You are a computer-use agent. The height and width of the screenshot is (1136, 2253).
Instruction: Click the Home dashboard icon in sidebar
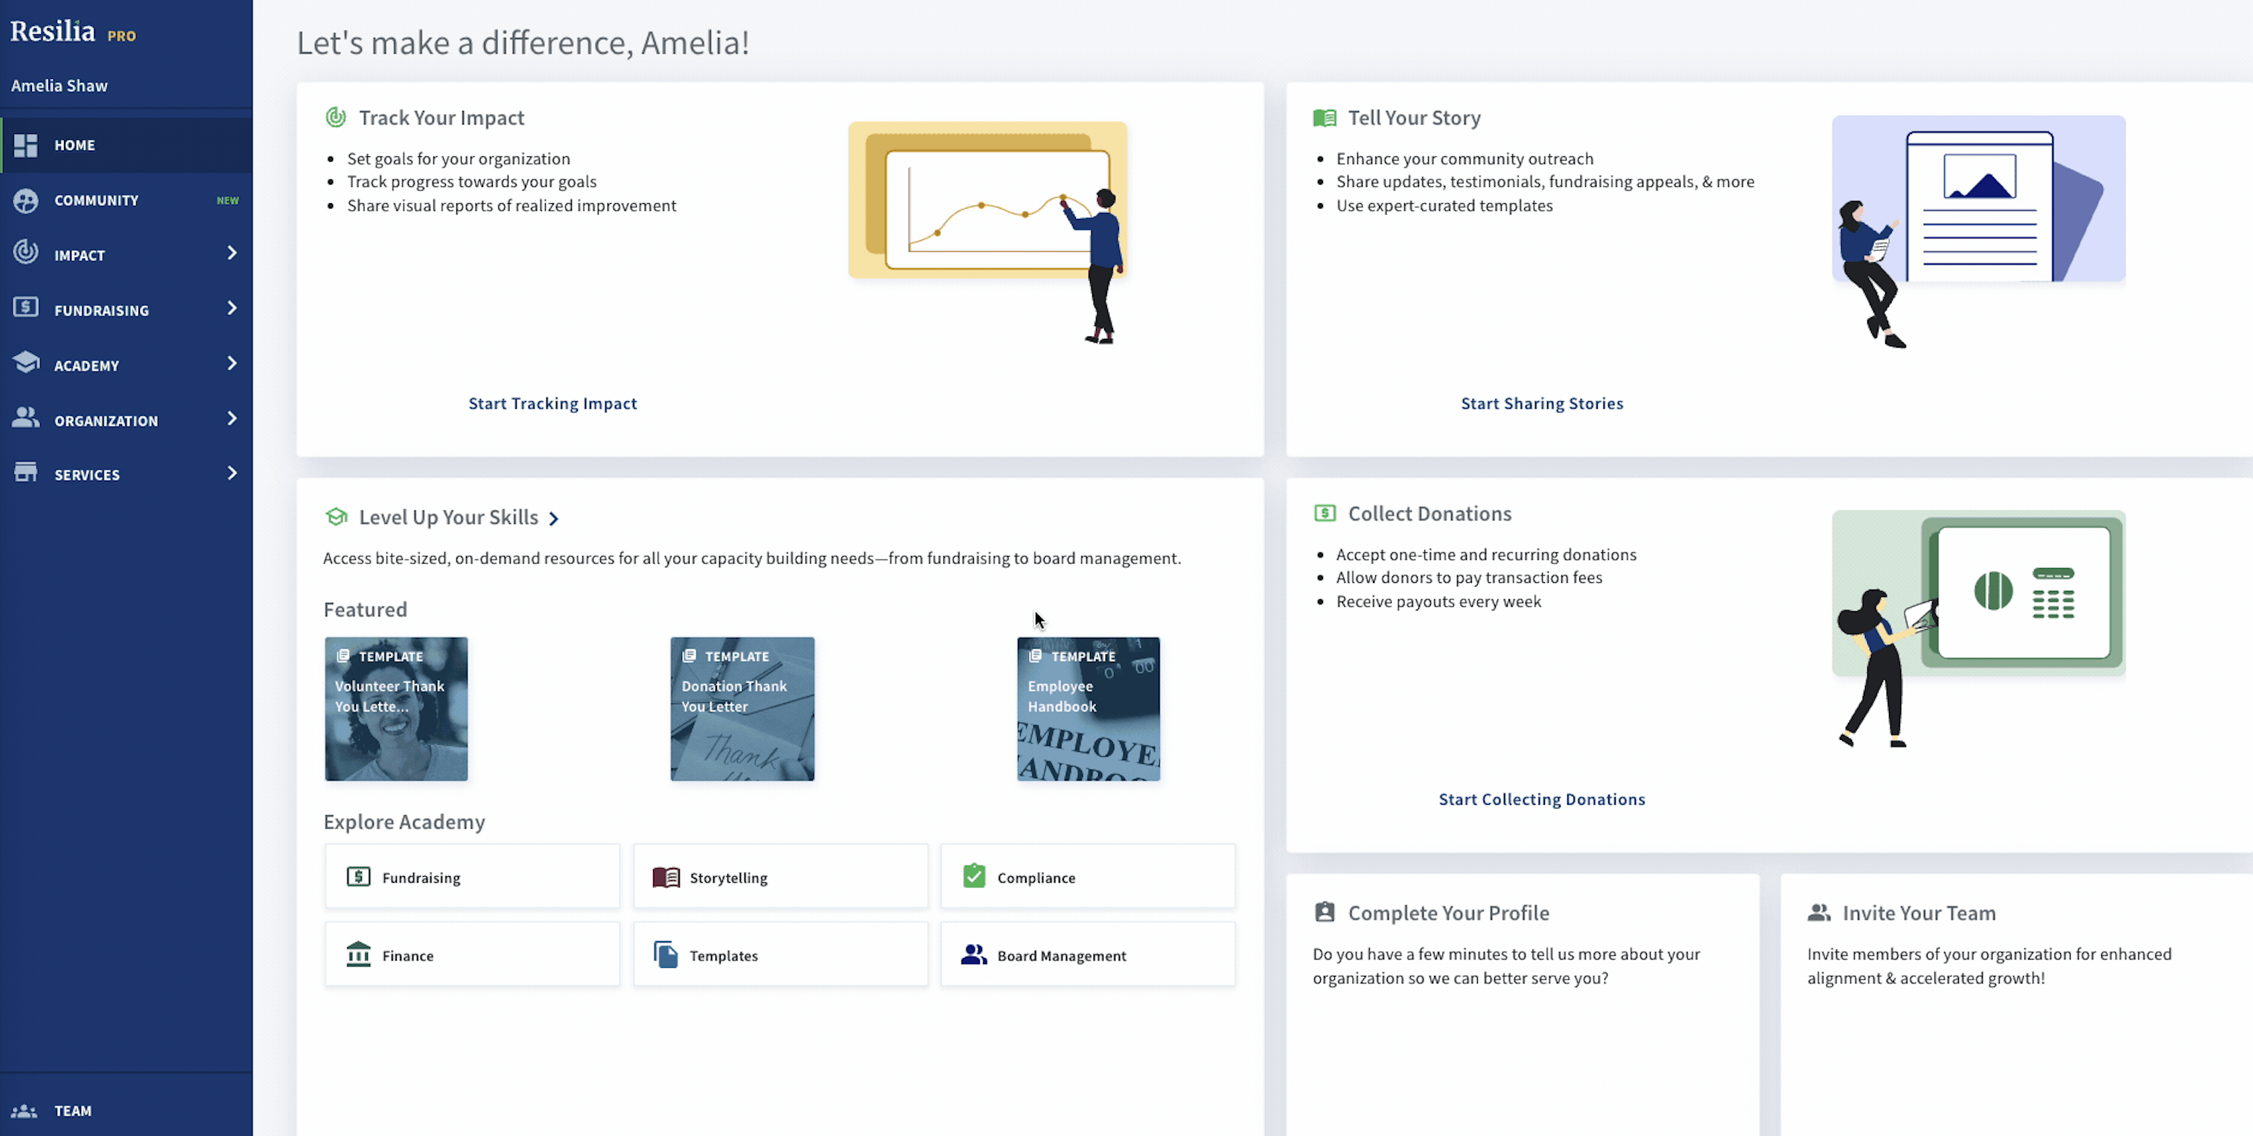tap(26, 144)
